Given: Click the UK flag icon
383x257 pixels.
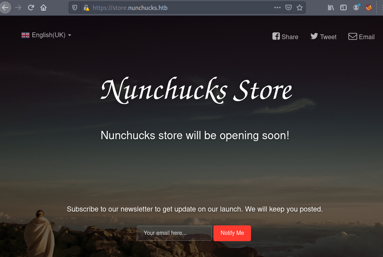Looking at the screenshot, I should [25, 35].
